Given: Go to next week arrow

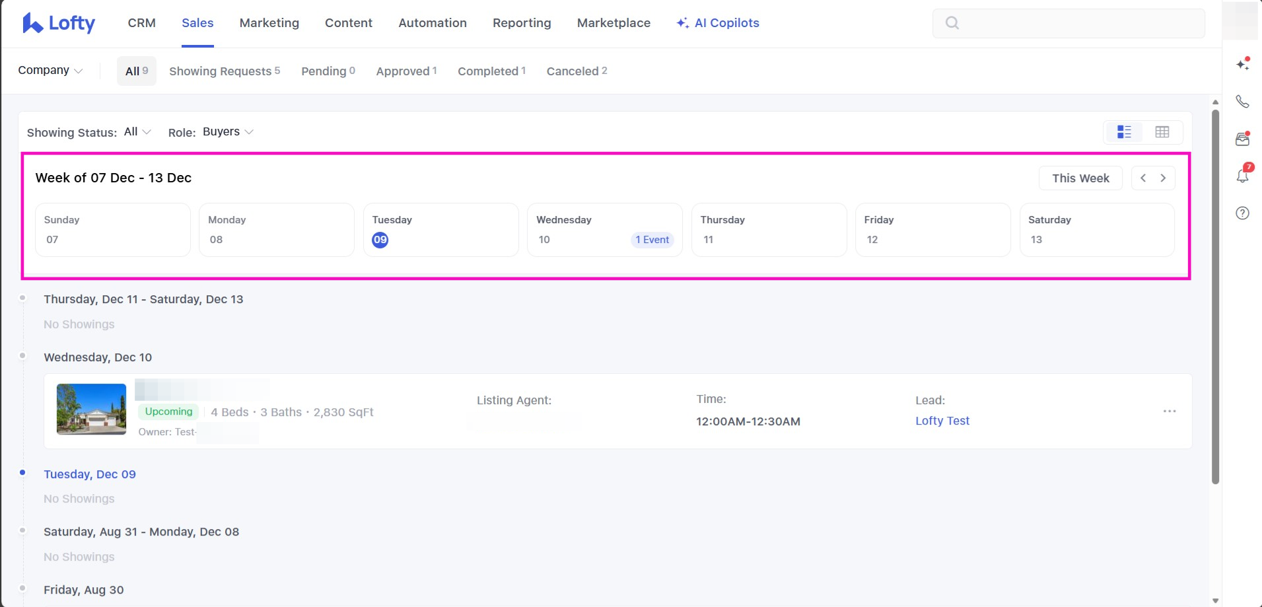Looking at the screenshot, I should [x=1163, y=178].
